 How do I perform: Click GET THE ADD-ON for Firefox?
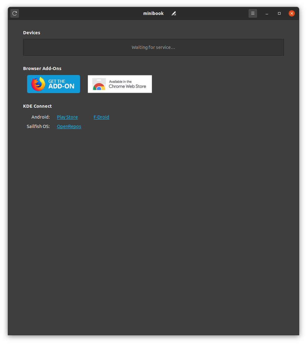[53, 84]
